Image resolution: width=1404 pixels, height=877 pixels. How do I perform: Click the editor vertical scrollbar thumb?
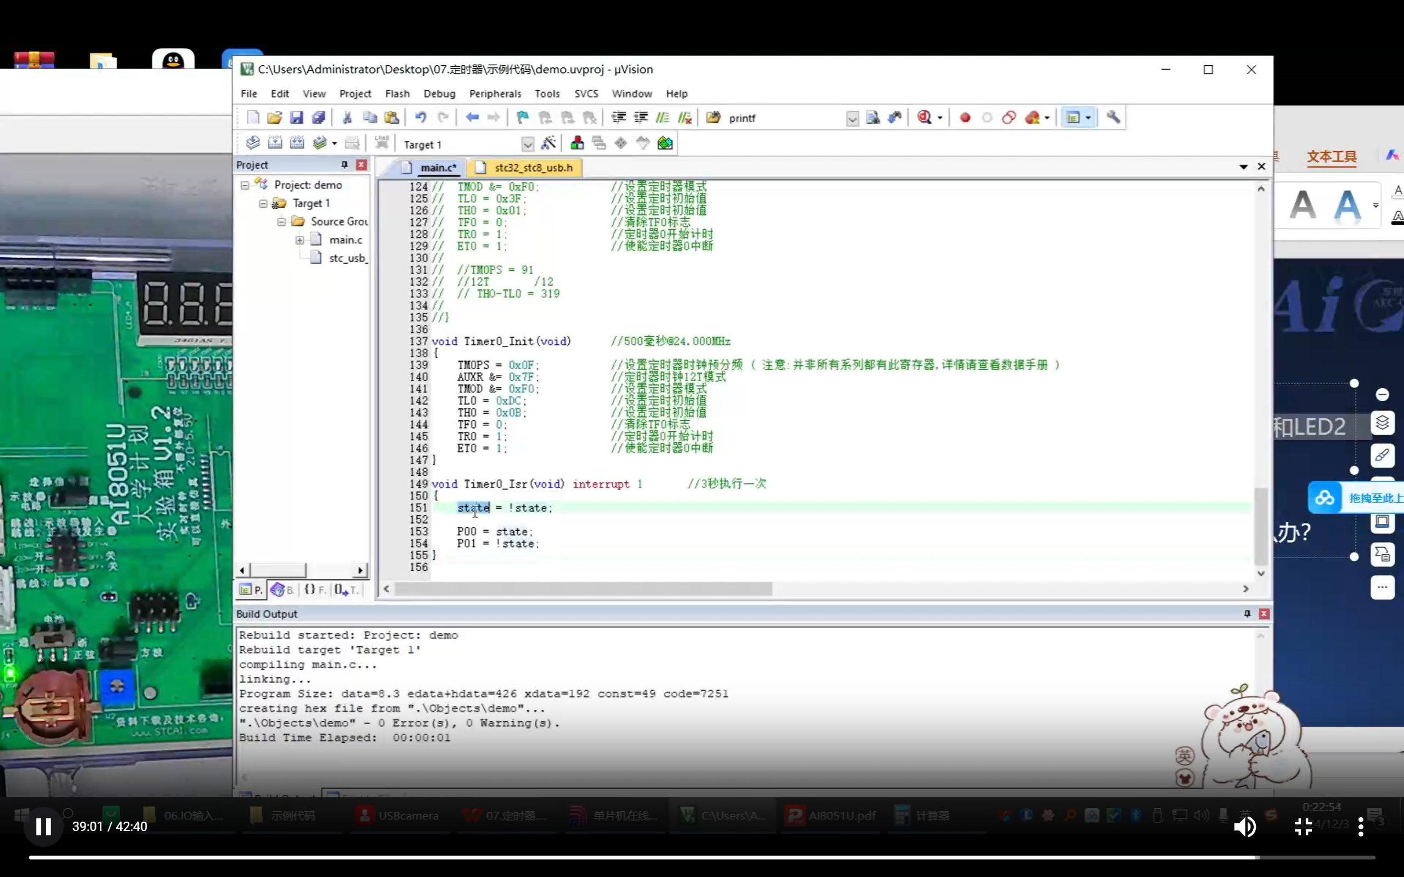pos(1261,526)
